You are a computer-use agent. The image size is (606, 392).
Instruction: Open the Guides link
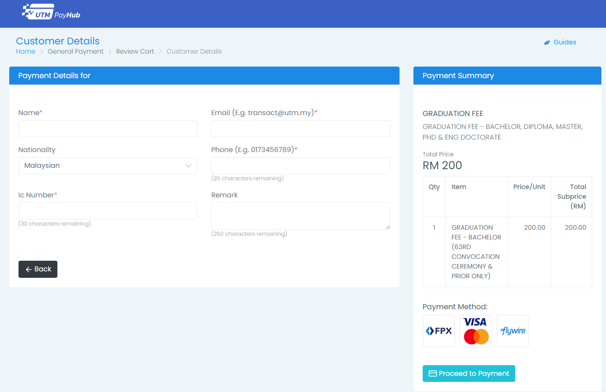[x=564, y=42]
